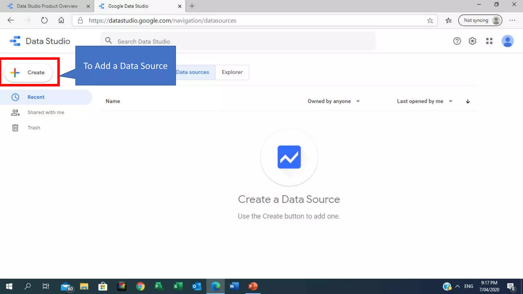Open Excel from taskbar
Viewport: 523px width, 294px height.
[x=178, y=286]
